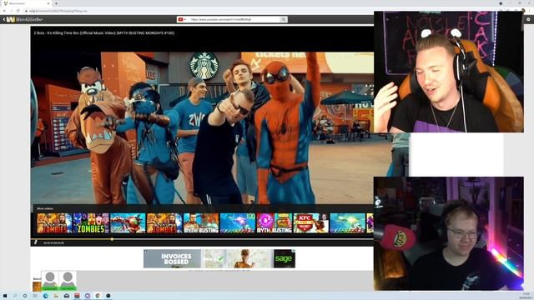This screenshot has height=300, width=534.
Task: Click the Sage logo in the advertisement
Action: point(284,258)
